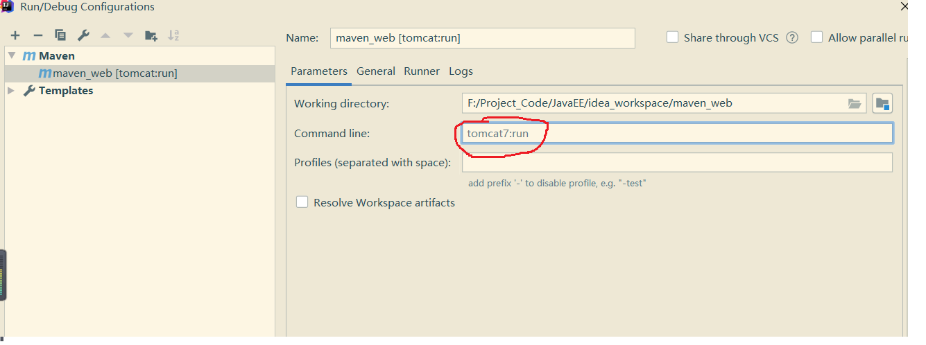Click the 'Working directory:' label
The height and width of the screenshot is (345, 926).
341,104
